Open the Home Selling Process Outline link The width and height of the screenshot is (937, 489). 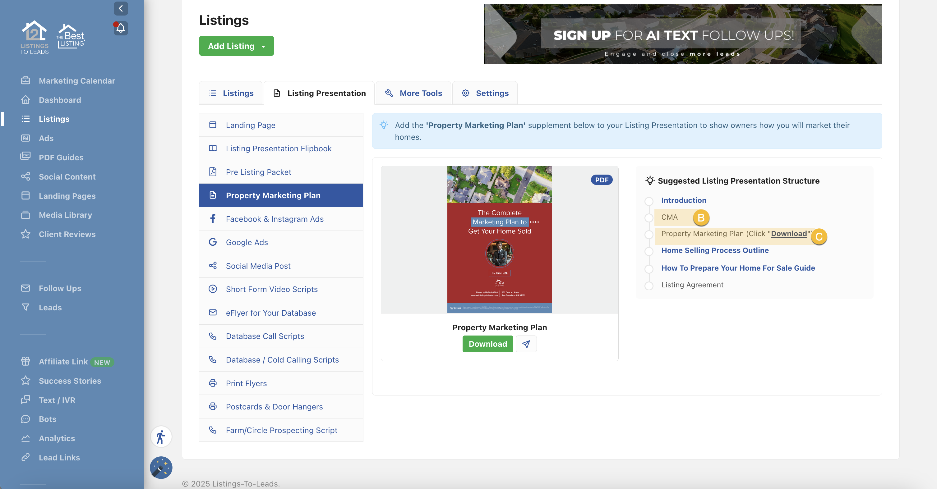pos(715,250)
